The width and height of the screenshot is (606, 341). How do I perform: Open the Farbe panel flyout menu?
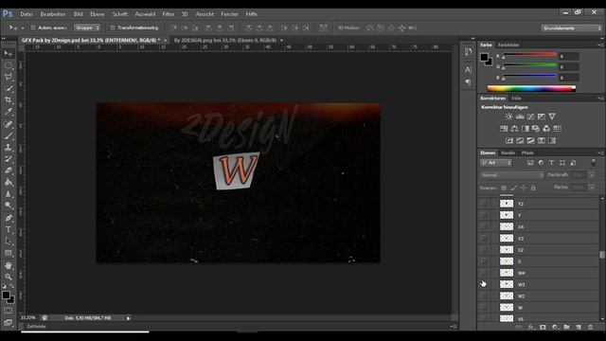[x=599, y=45]
